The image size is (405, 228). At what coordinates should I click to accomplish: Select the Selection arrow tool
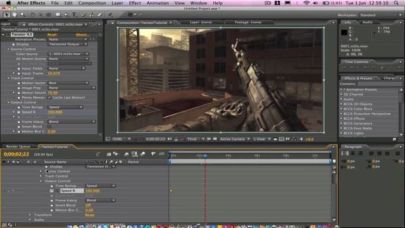[x=6, y=15]
